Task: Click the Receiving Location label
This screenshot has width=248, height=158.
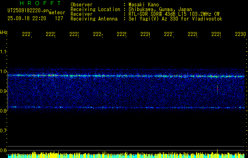Action: coord(95,9)
